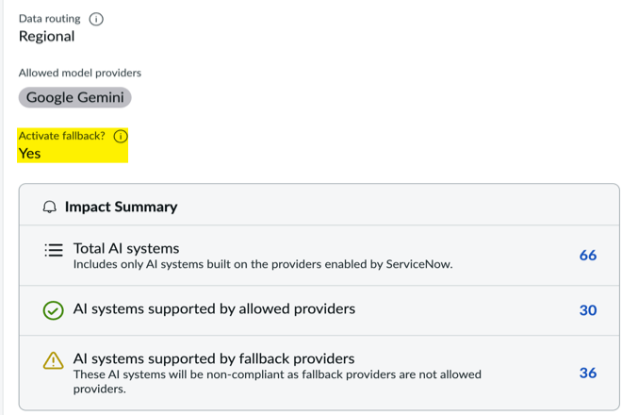Click the Activate fallback? label
Image resolution: width=622 pixels, height=415 pixels.
point(62,136)
